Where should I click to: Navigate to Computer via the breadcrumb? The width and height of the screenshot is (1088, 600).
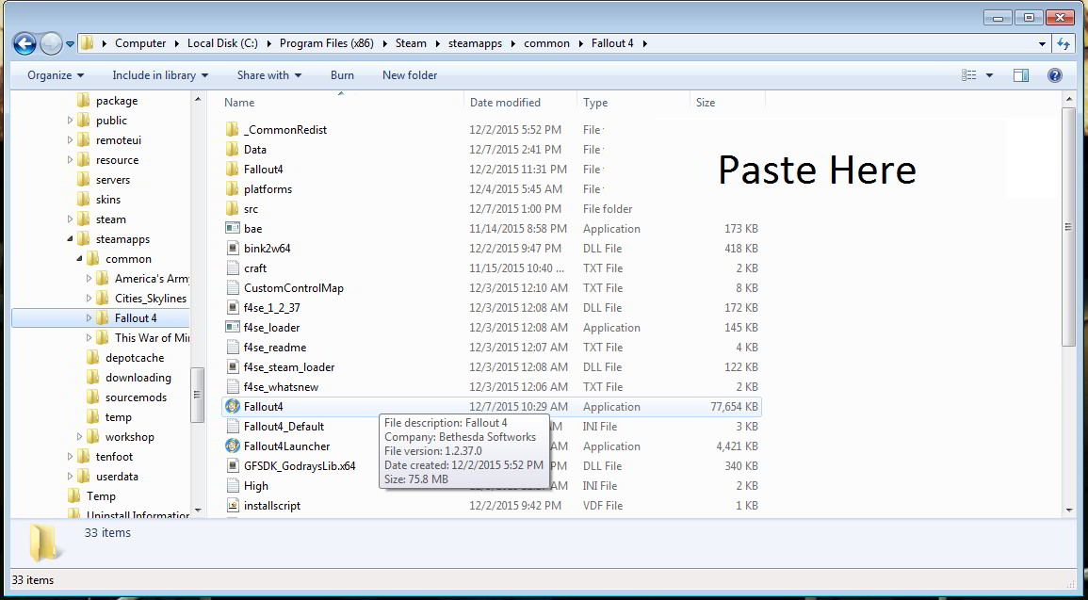coord(140,43)
